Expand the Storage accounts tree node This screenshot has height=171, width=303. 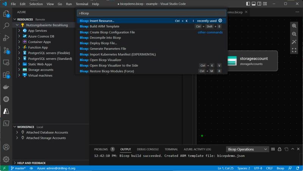click(x=20, y=70)
